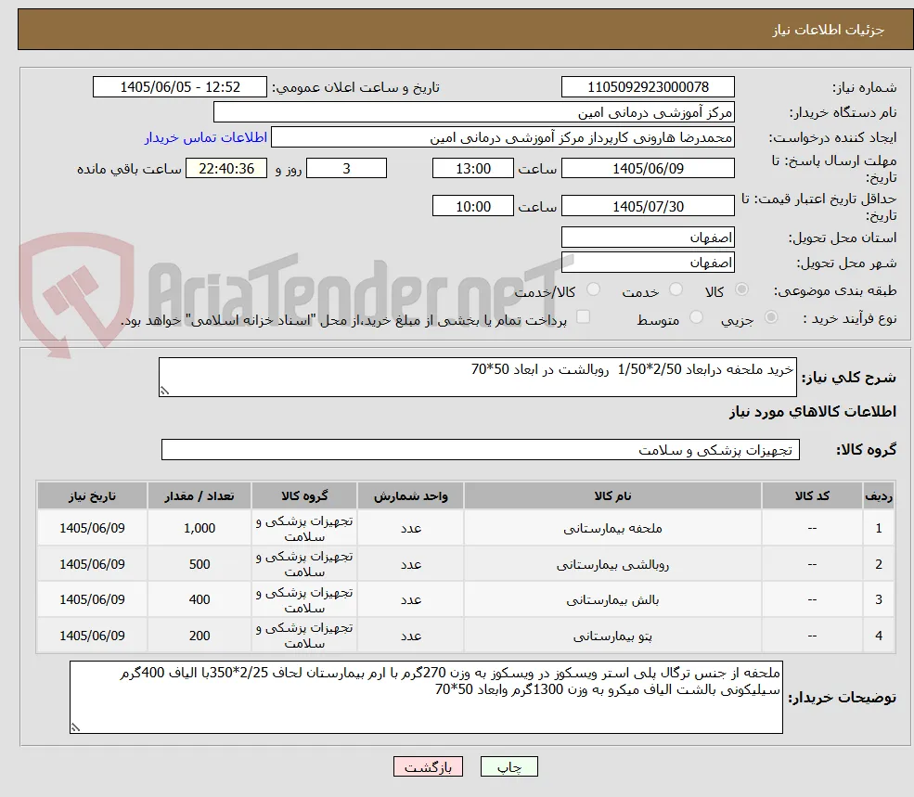
Task: Select the خدمت radio button
Action: (x=676, y=289)
